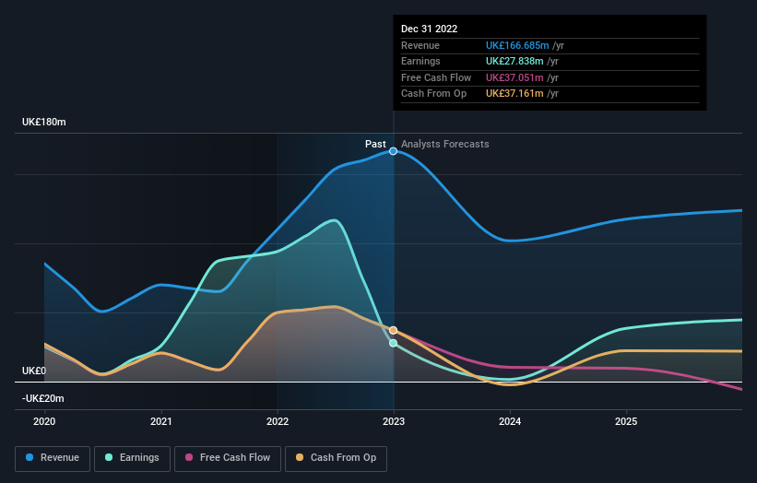Click the UK£27.838m earnings value

point(515,61)
